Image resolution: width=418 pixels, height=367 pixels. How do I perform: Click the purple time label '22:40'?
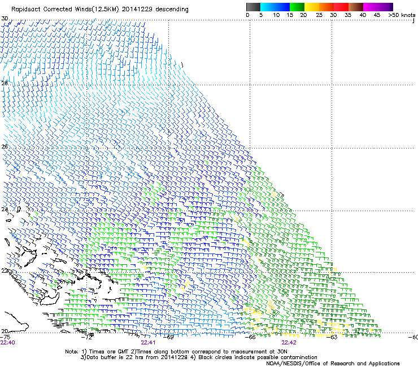(x=8, y=343)
